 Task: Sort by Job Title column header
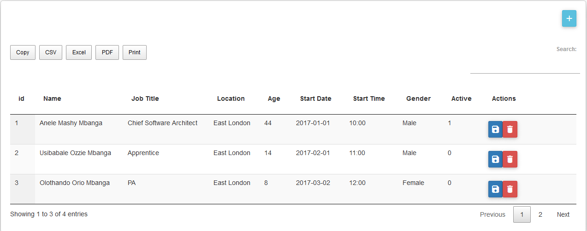145,98
